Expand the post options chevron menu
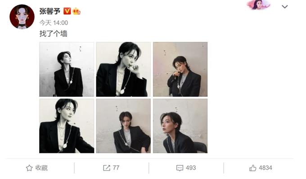The image size is (306, 179). coord(285,7)
